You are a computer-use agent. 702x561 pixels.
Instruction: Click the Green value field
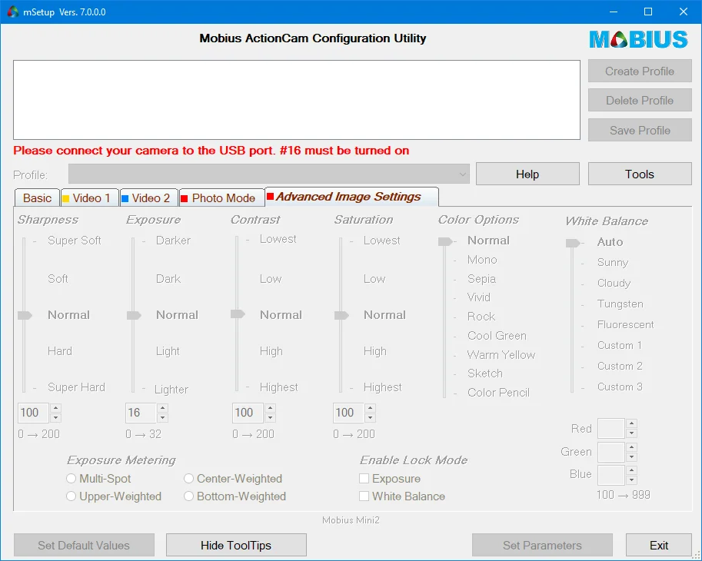(x=611, y=452)
